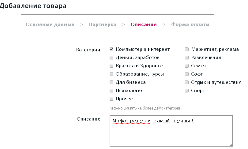Mark the Прочее category checkbox
The image size is (248, 149).
tap(111, 99)
